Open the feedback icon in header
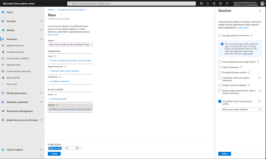The image size is (266, 159). click(227, 3)
